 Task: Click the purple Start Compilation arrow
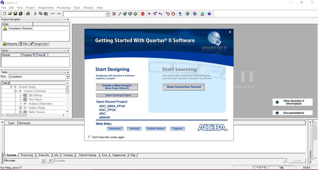tap(150, 14)
